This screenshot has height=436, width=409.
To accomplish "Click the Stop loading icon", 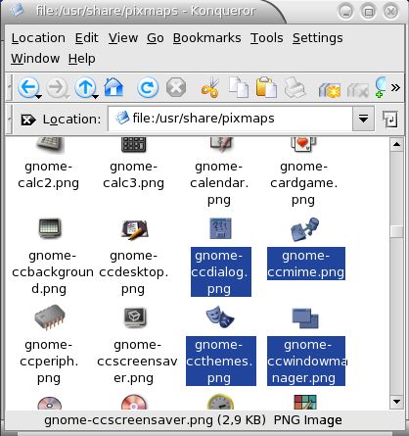I will [x=176, y=87].
